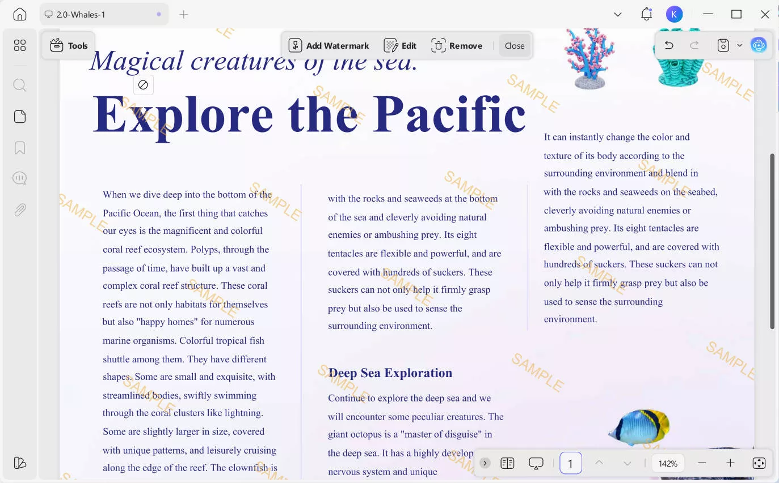
Task: Open the attachments paperclip panel
Action: pyautogui.click(x=20, y=210)
